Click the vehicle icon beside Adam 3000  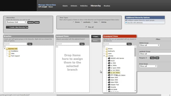coord(109,77)
